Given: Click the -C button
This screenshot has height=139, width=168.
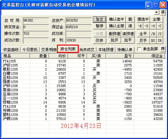Looking at the screenshot, I should (x=160, y=26).
